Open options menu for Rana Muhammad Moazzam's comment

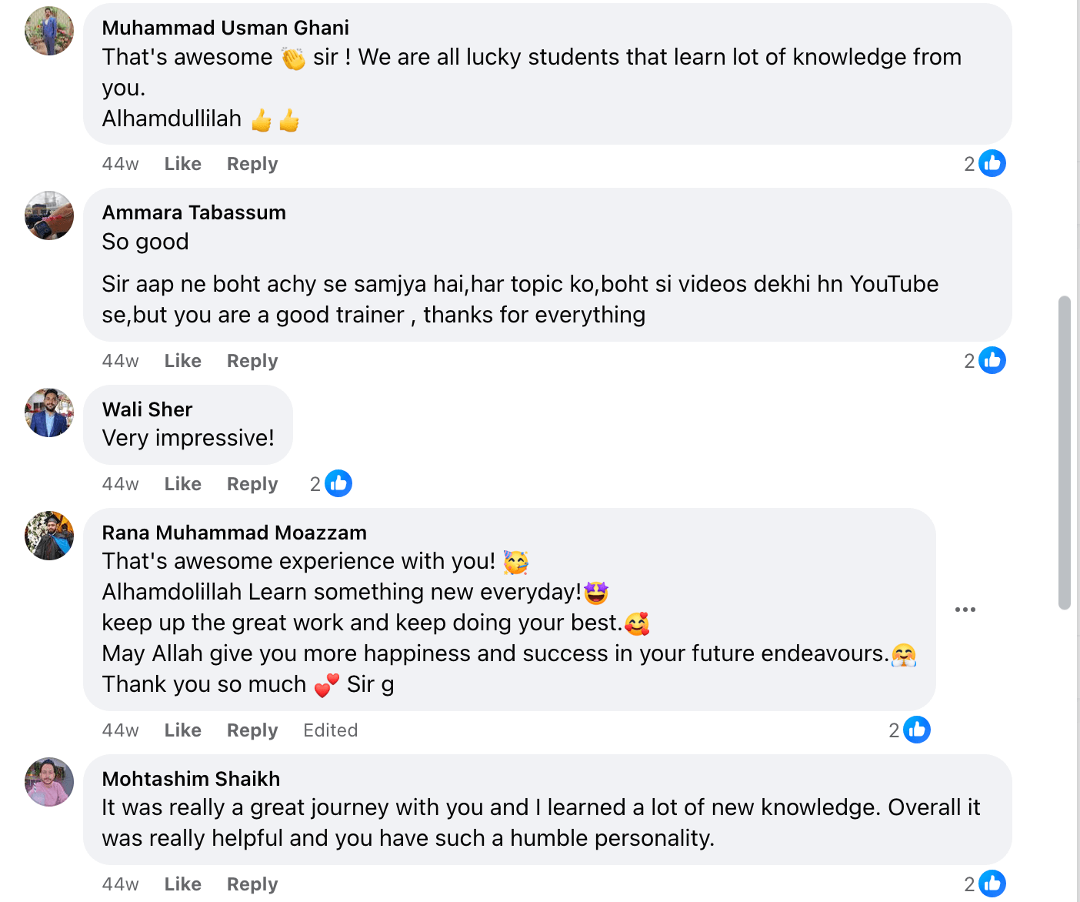965,610
